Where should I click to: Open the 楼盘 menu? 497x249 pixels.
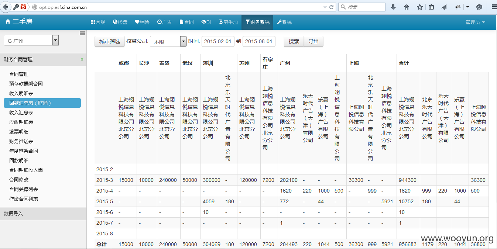(120, 22)
